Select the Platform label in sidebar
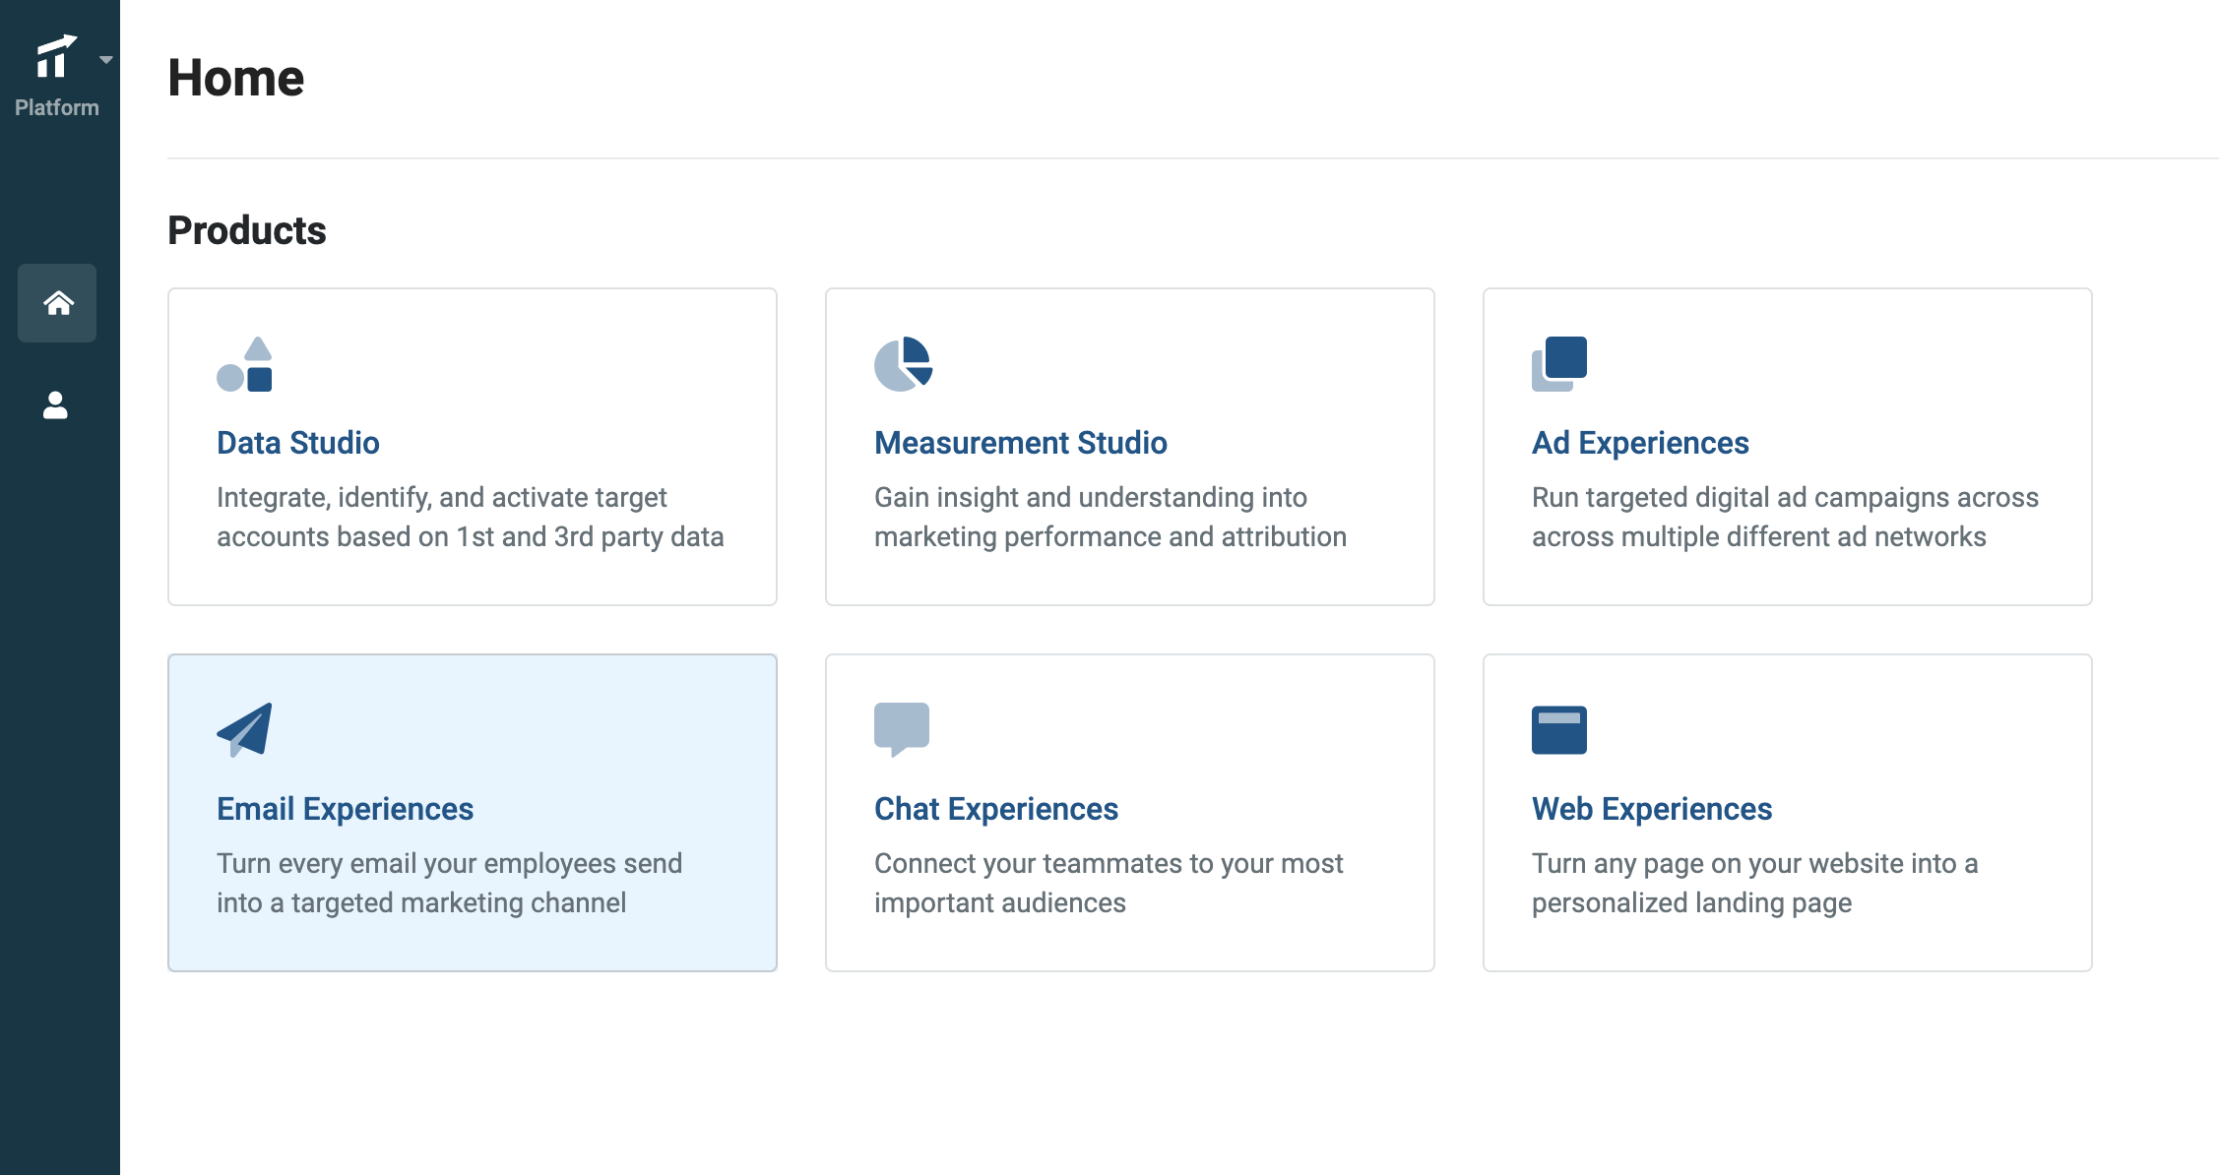This screenshot has height=1175, width=2219. point(57,107)
